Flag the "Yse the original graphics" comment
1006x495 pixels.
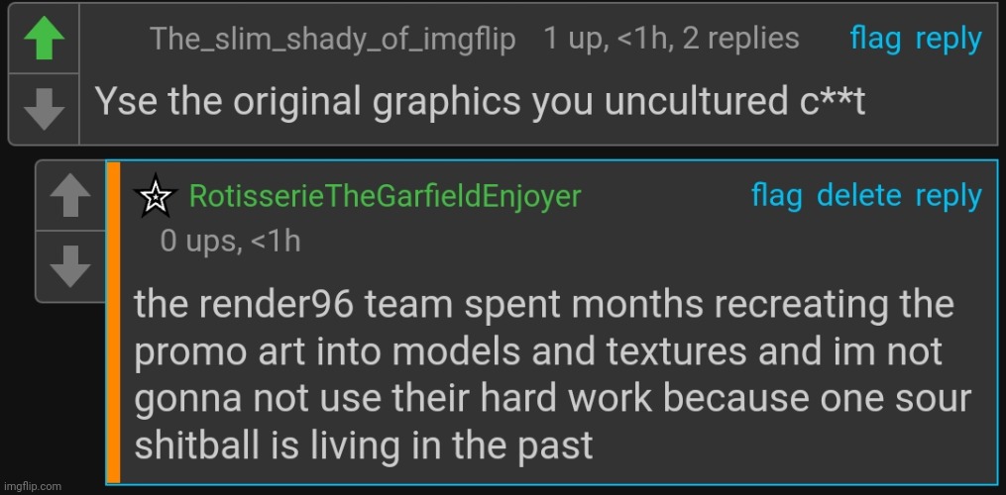point(875,40)
